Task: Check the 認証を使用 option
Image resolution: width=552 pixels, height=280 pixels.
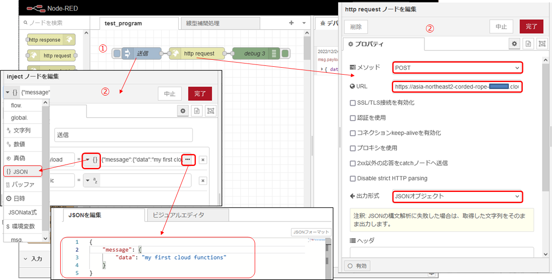Action: 353,118
